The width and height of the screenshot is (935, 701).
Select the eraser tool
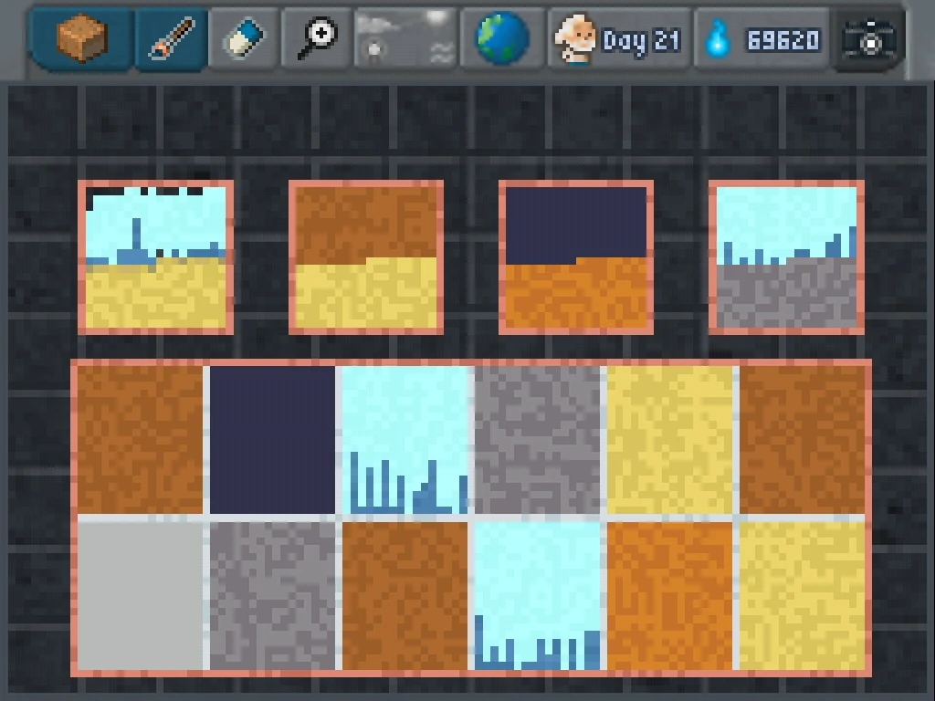[x=244, y=38]
